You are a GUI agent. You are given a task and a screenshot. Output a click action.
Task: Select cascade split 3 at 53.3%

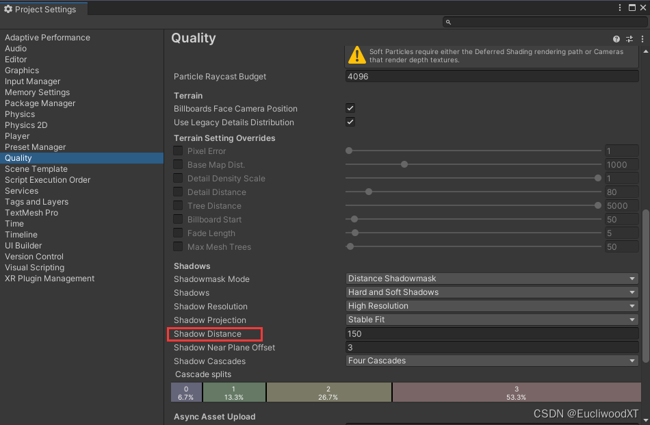tap(517, 393)
